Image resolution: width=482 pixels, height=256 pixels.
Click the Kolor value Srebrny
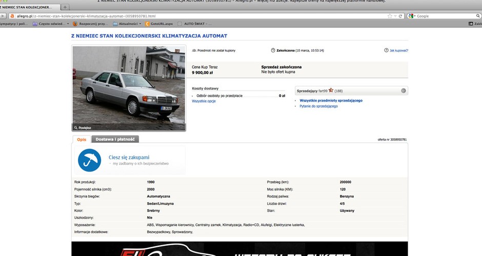[153, 210]
